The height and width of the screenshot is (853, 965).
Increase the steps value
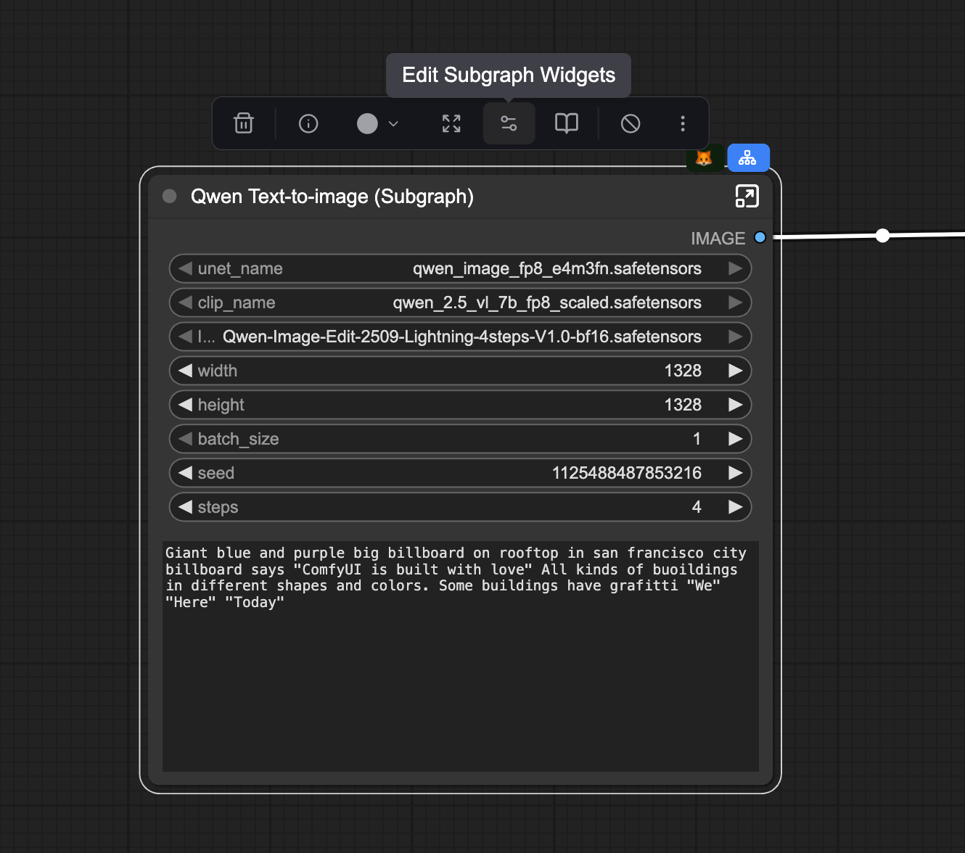[736, 507]
